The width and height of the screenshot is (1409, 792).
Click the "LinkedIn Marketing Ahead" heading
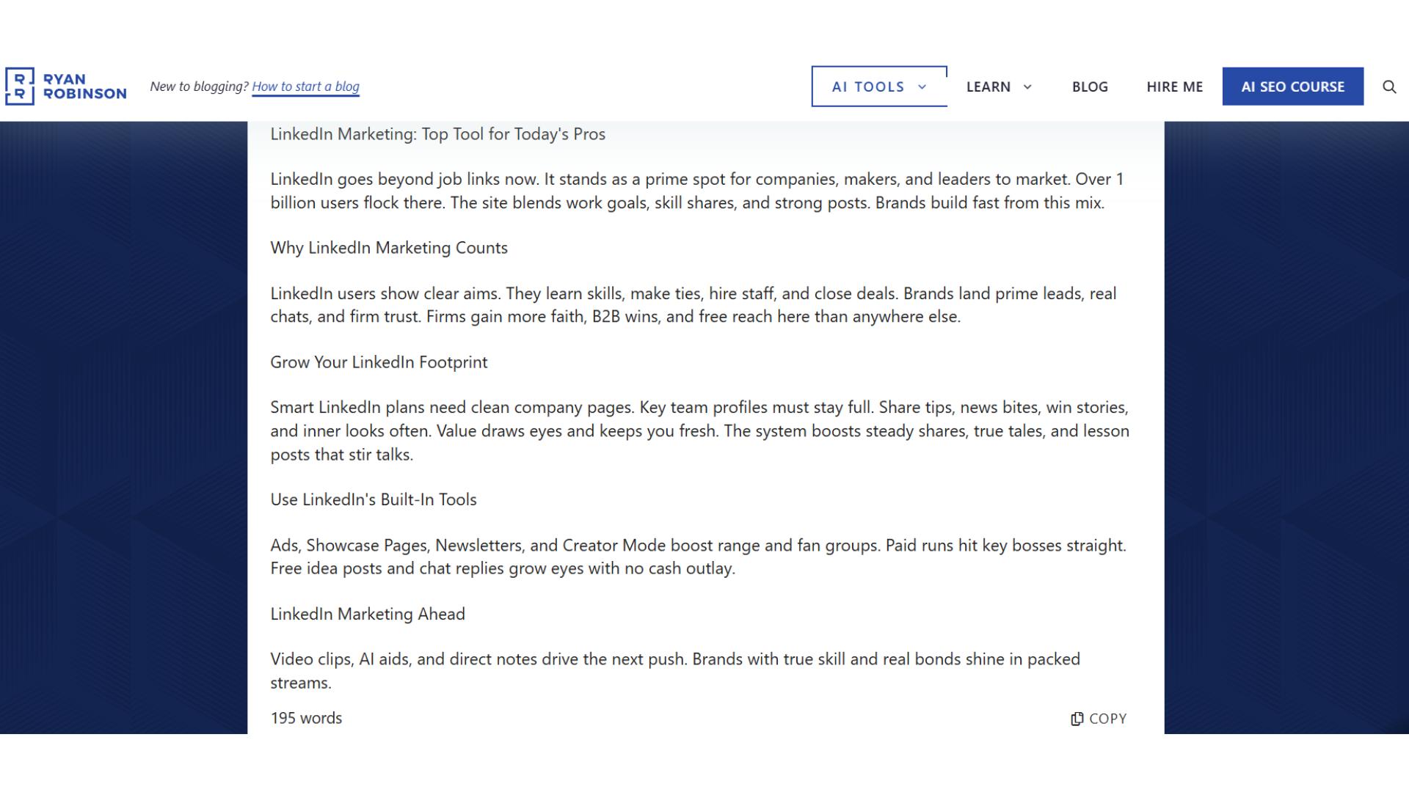(368, 614)
